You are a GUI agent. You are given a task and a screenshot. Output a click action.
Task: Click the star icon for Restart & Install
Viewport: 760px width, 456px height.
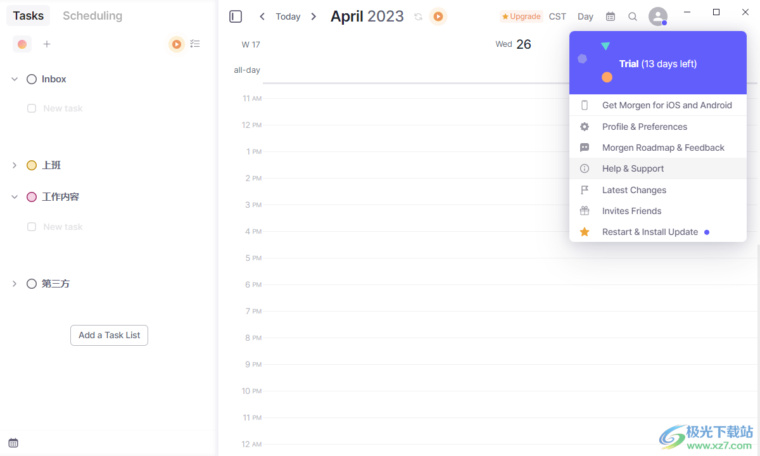(585, 232)
